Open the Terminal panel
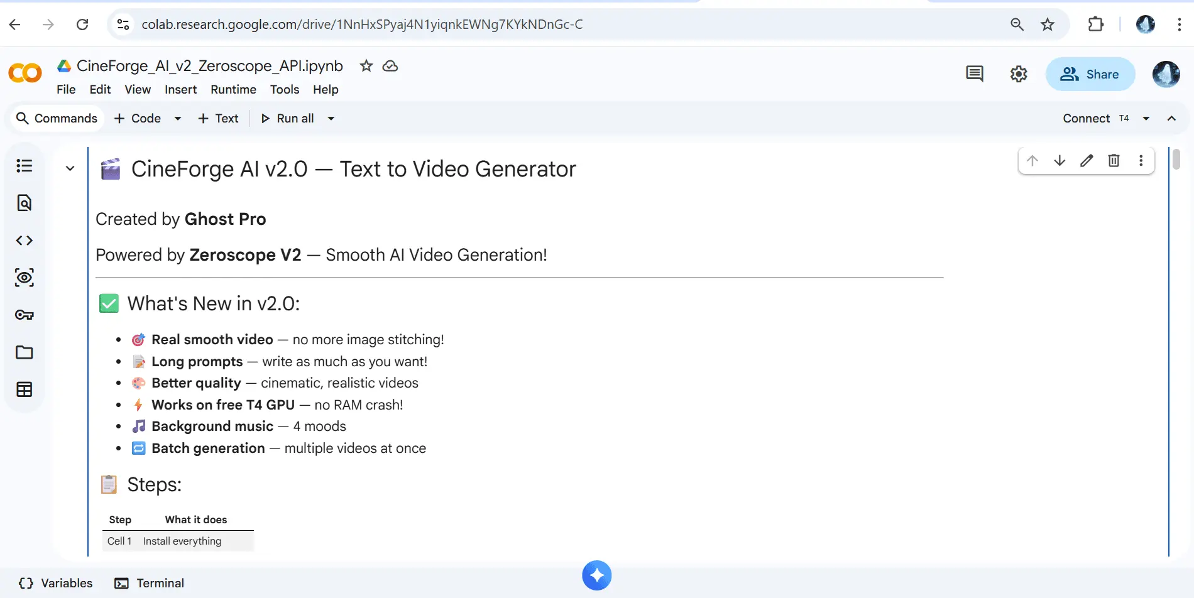Screen dimensions: 1194x598 point(150,584)
